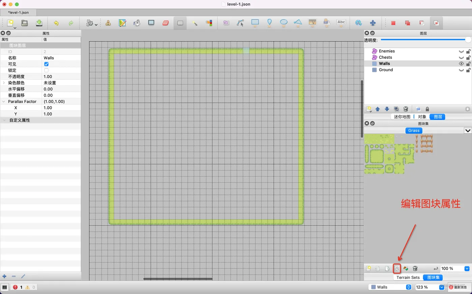The image size is (472, 294).
Task: Click the add property plus button
Action: (4, 276)
